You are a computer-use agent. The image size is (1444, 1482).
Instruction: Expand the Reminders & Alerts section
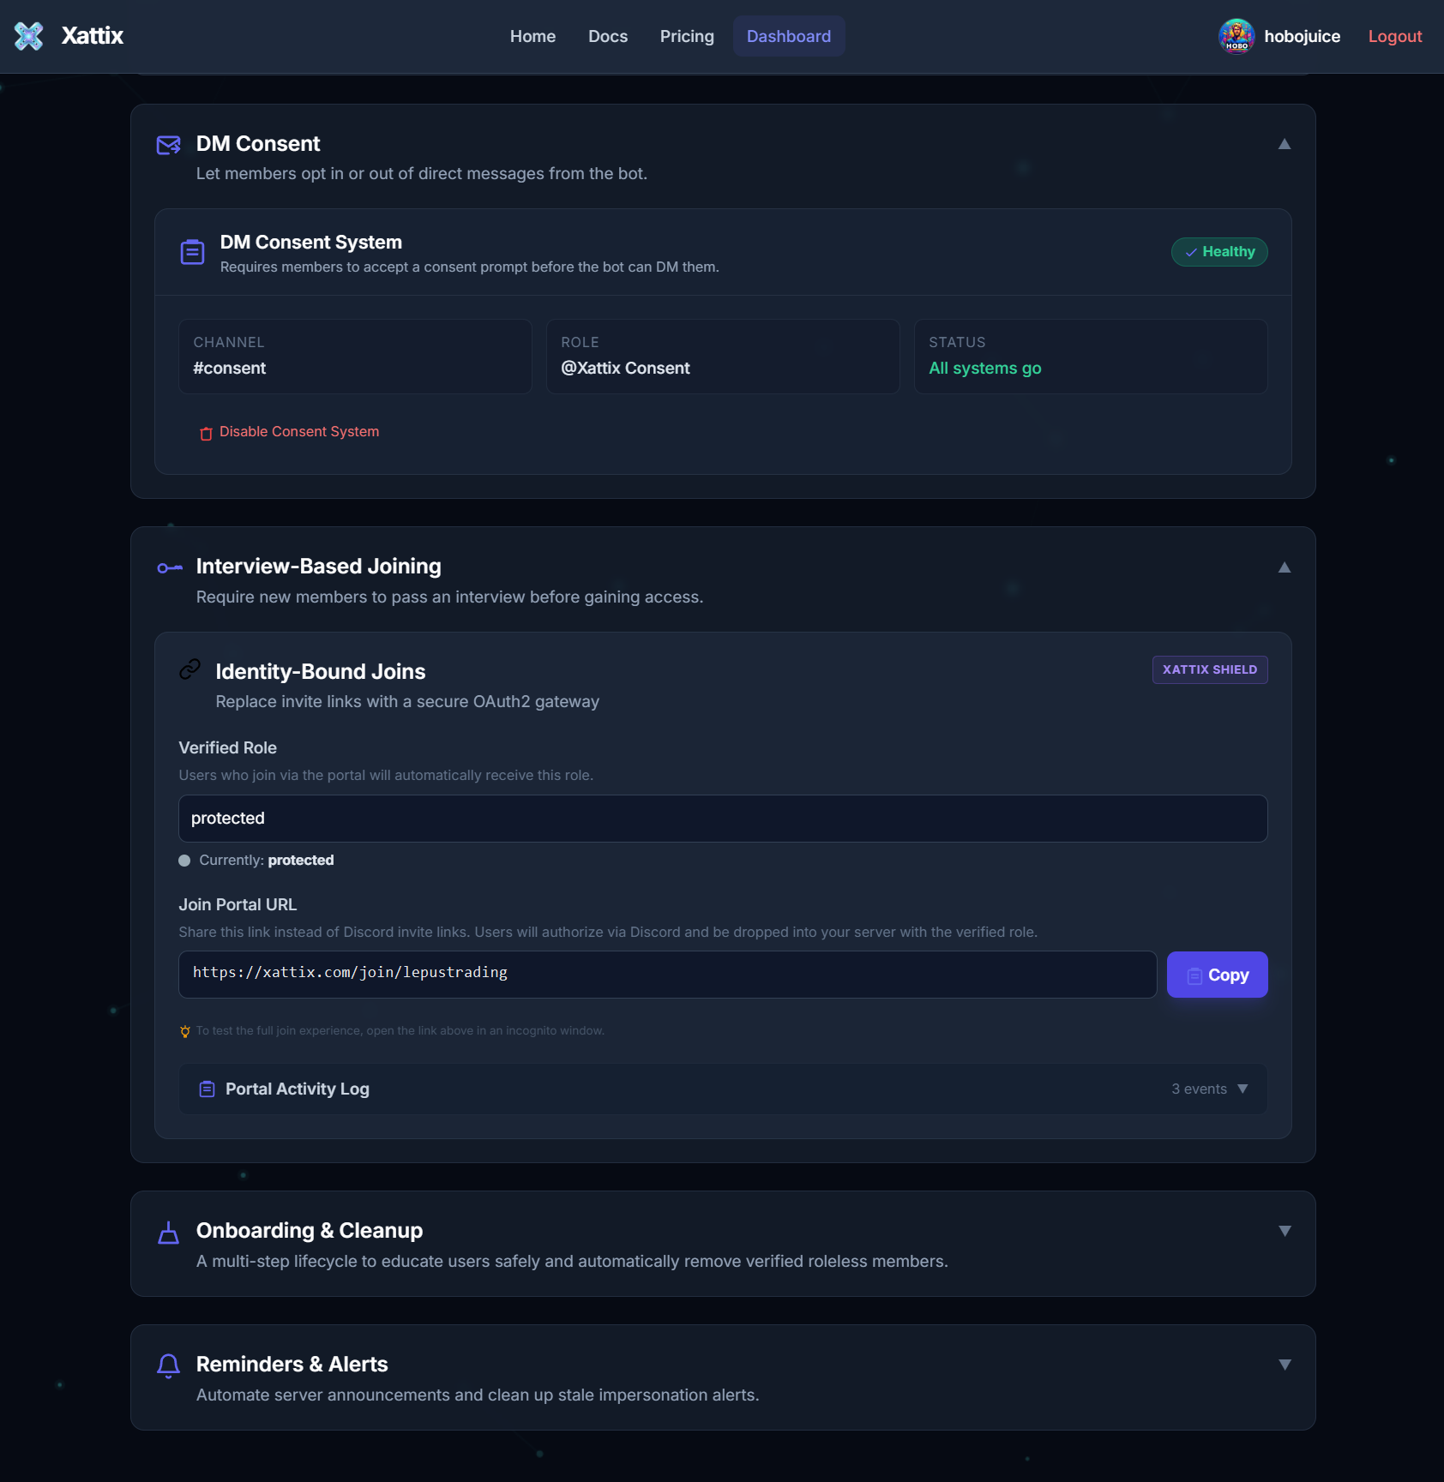tap(1285, 1365)
